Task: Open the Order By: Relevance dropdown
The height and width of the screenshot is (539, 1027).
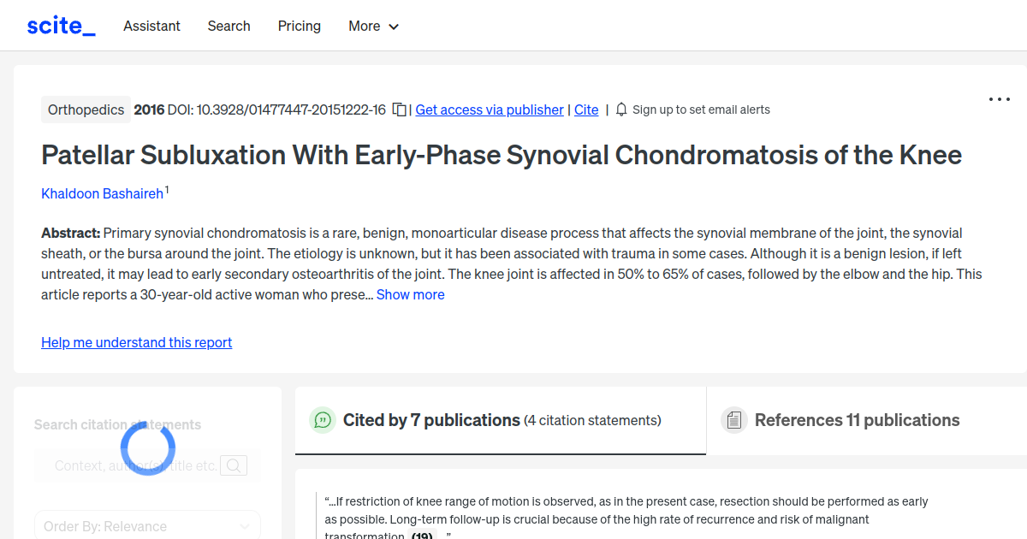Action: [147, 524]
